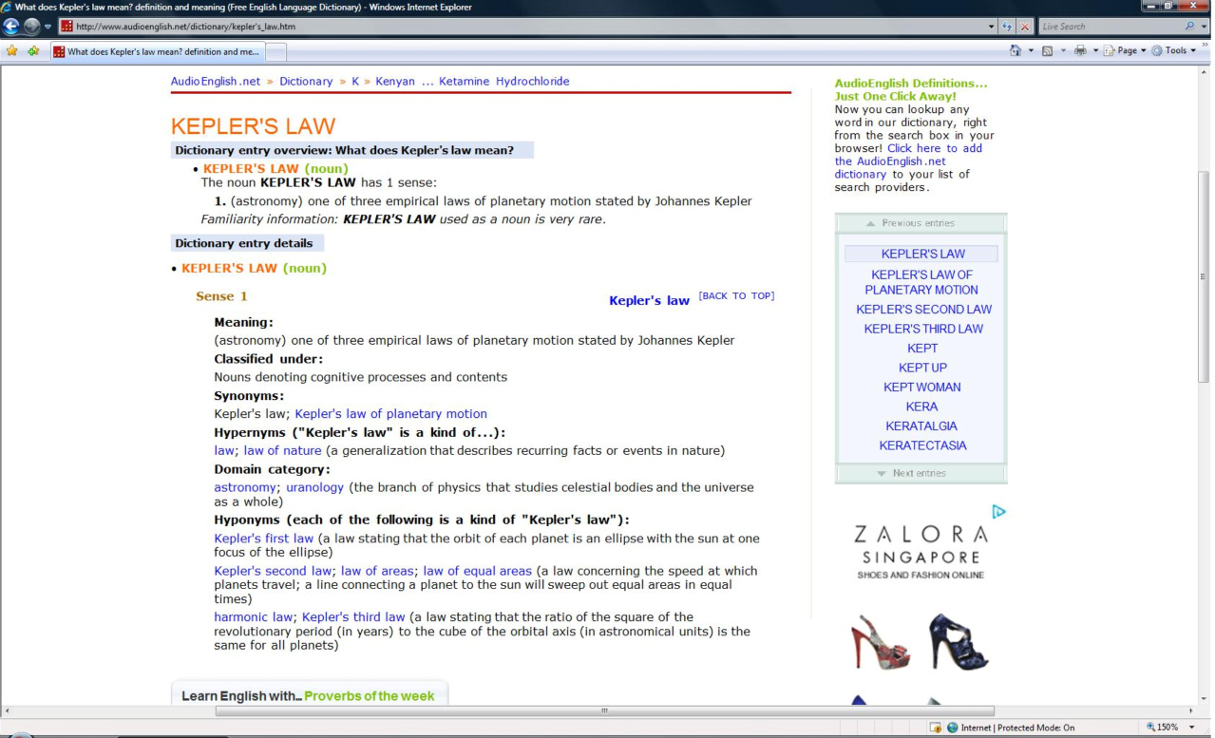Click into the Live Search box
The width and height of the screenshot is (1215, 738).
point(1111,27)
